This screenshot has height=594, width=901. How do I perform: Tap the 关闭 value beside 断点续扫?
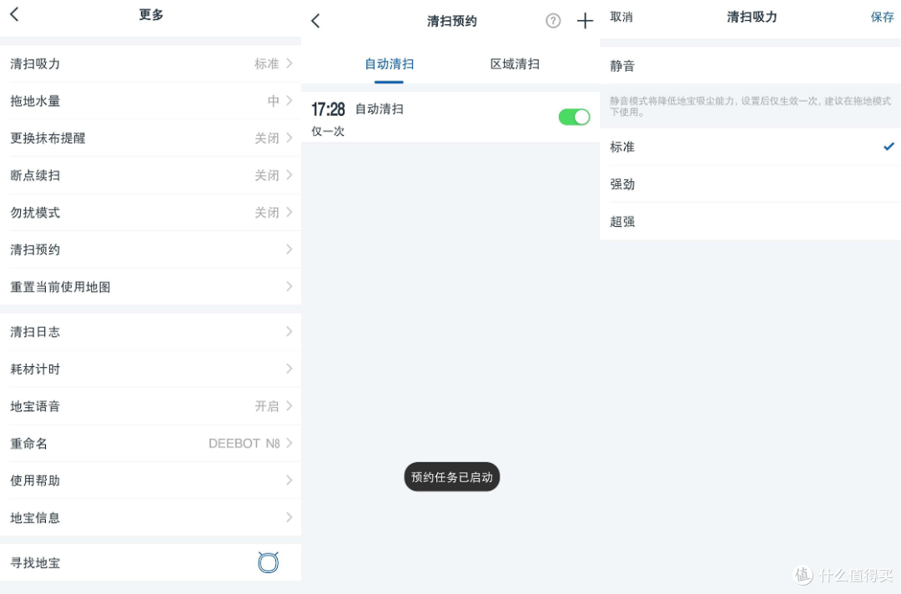(267, 175)
